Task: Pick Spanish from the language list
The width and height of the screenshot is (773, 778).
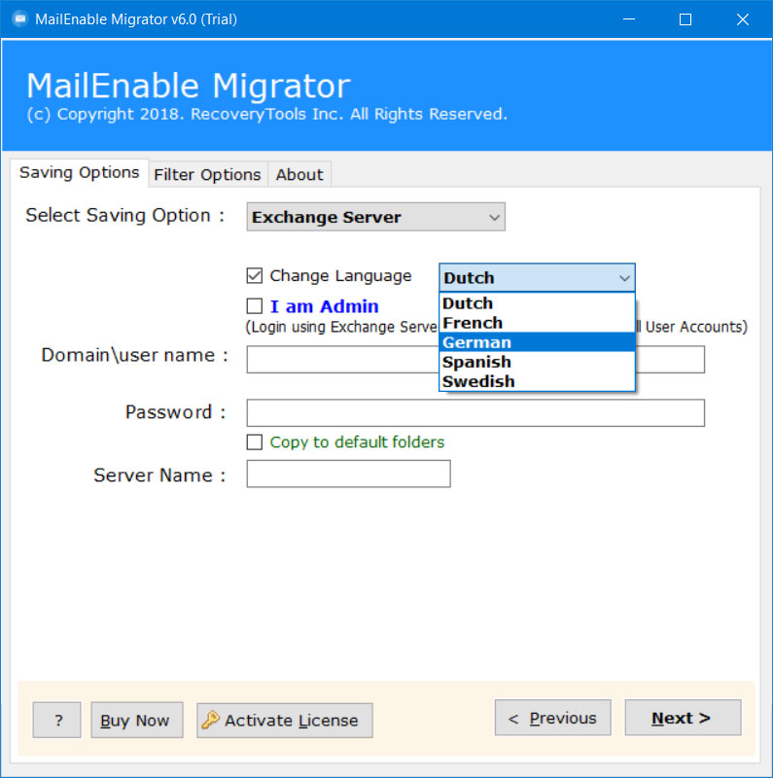Action: 537,362
